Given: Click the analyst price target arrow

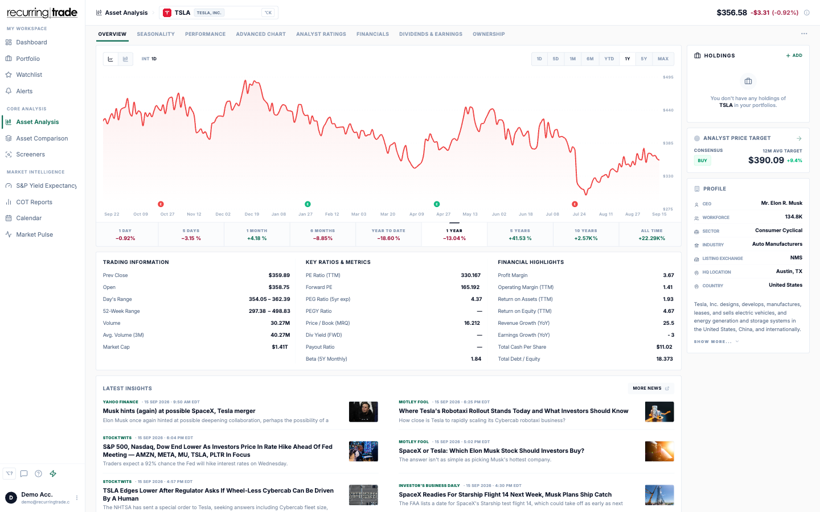Looking at the screenshot, I should coord(799,138).
